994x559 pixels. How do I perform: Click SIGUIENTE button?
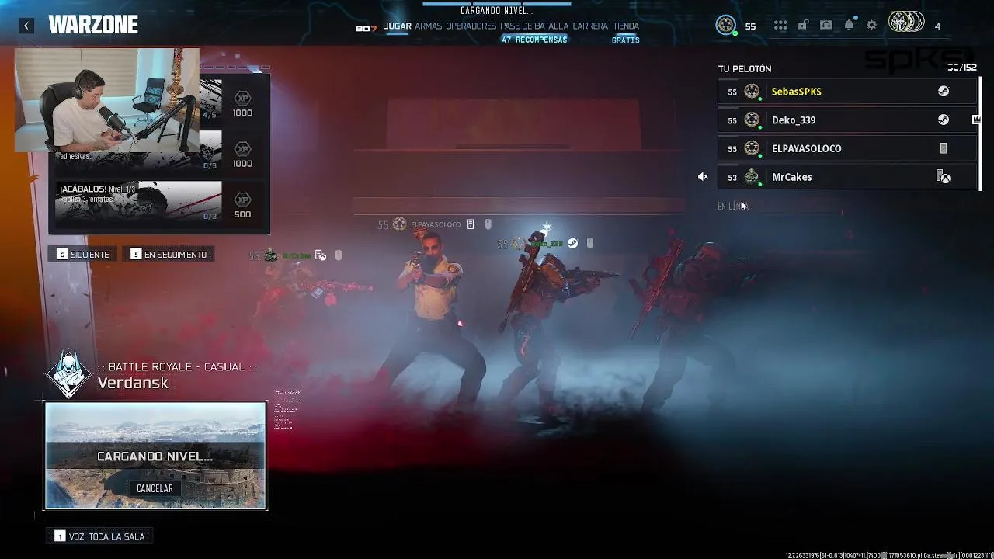tap(83, 255)
